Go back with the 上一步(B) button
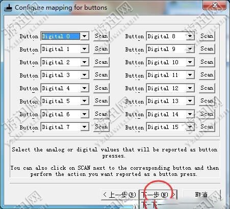Image resolution: width=230 pixels, height=209 pixels. [119, 195]
